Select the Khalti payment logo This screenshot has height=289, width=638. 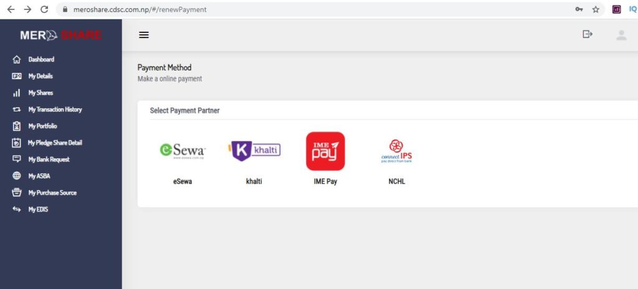tap(254, 151)
